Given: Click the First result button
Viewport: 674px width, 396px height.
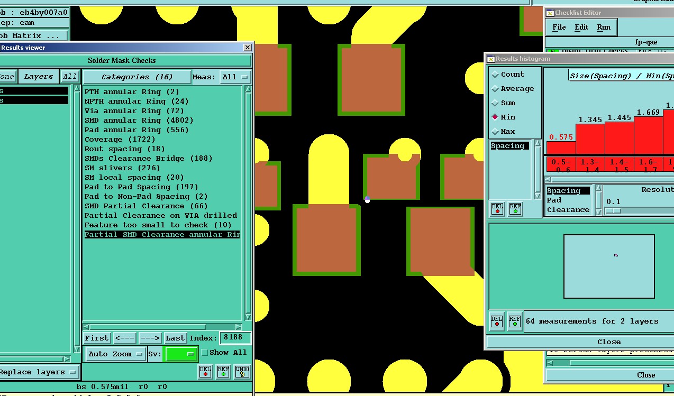Looking at the screenshot, I should click(x=97, y=338).
